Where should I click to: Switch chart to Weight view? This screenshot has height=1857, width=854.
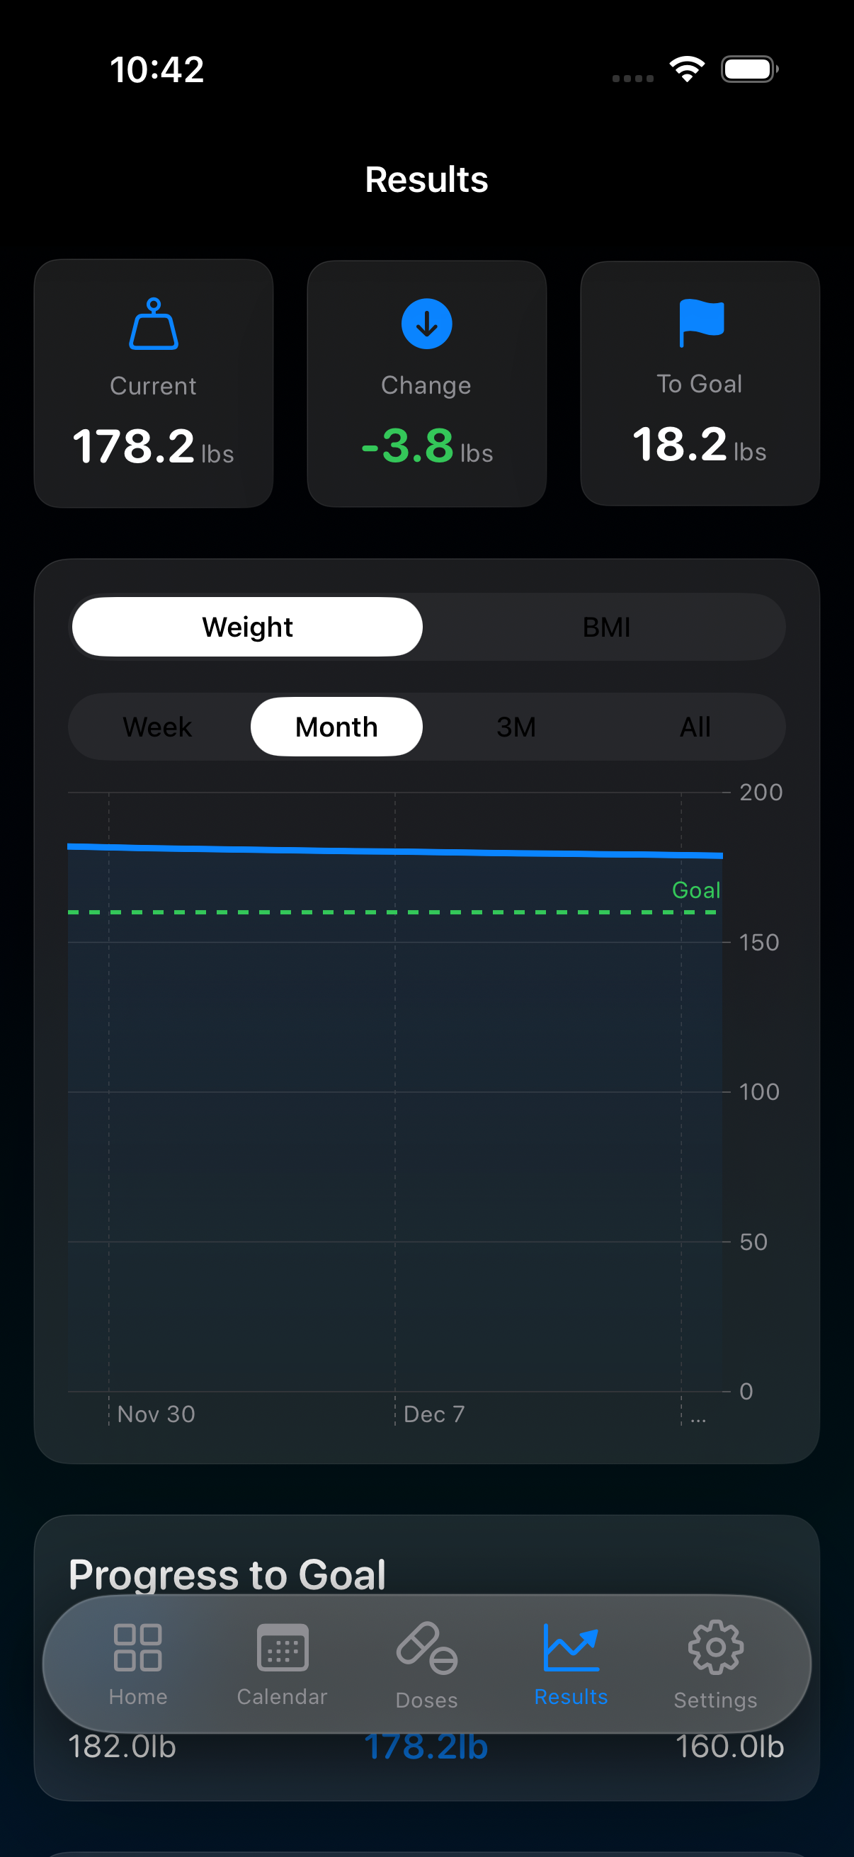pos(247,627)
